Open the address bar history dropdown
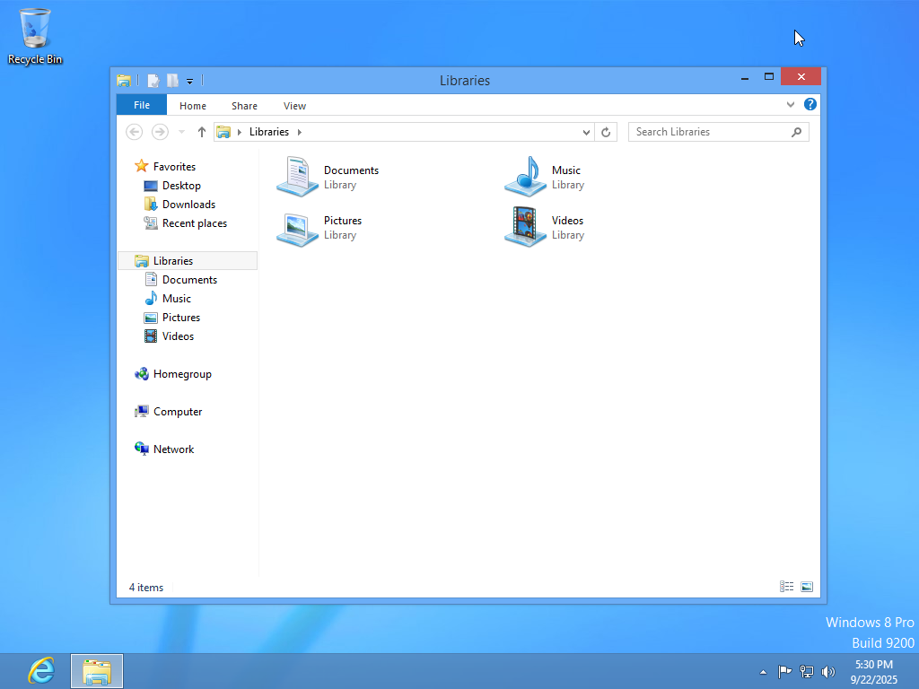 click(587, 132)
